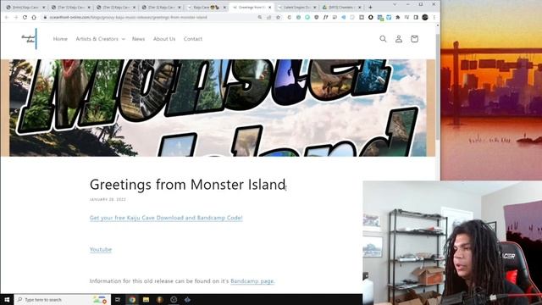Click the browser home icon
The height and width of the screenshot is (305, 542).
pyautogui.click(x=34, y=17)
